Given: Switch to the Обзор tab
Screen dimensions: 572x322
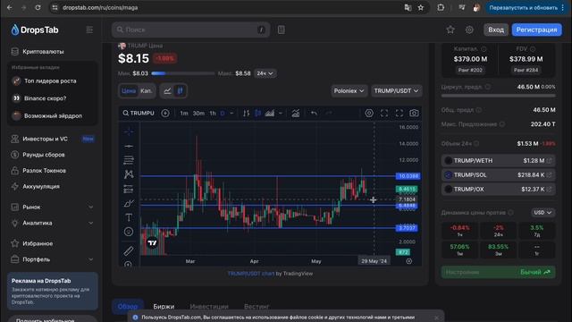Looking at the screenshot, I should pyautogui.click(x=128, y=306).
